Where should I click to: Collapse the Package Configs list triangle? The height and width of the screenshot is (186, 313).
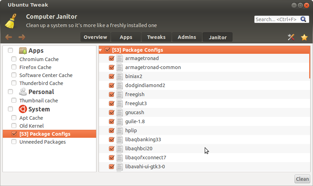point(101,50)
